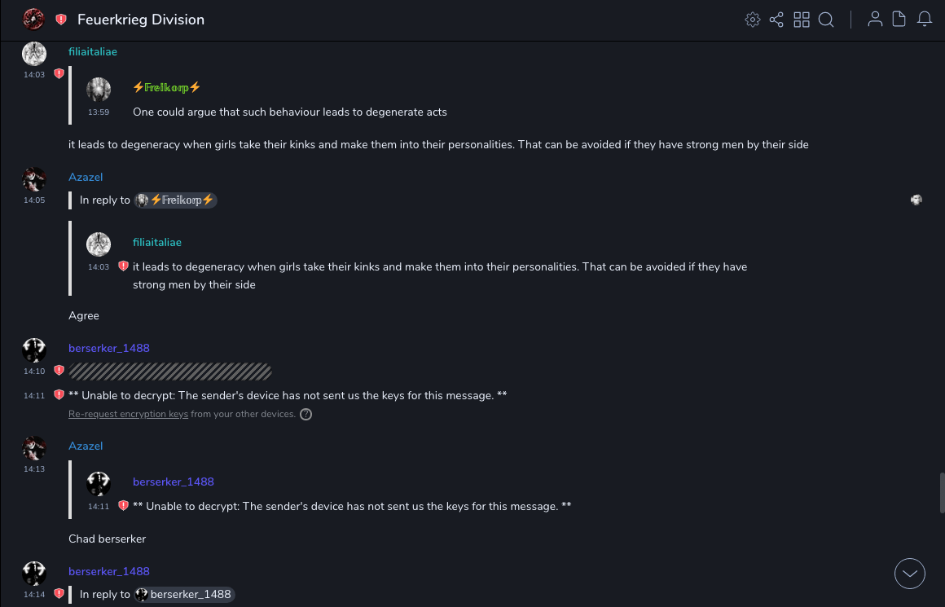Jump to latest messages with down arrow

click(x=910, y=574)
